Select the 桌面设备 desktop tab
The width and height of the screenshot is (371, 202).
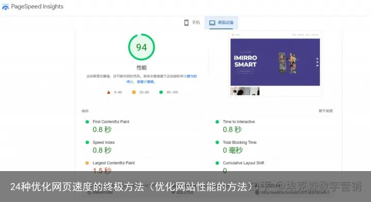[x=221, y=23]
